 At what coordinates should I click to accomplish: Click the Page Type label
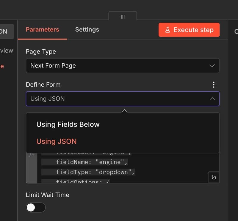click(41, 52)
